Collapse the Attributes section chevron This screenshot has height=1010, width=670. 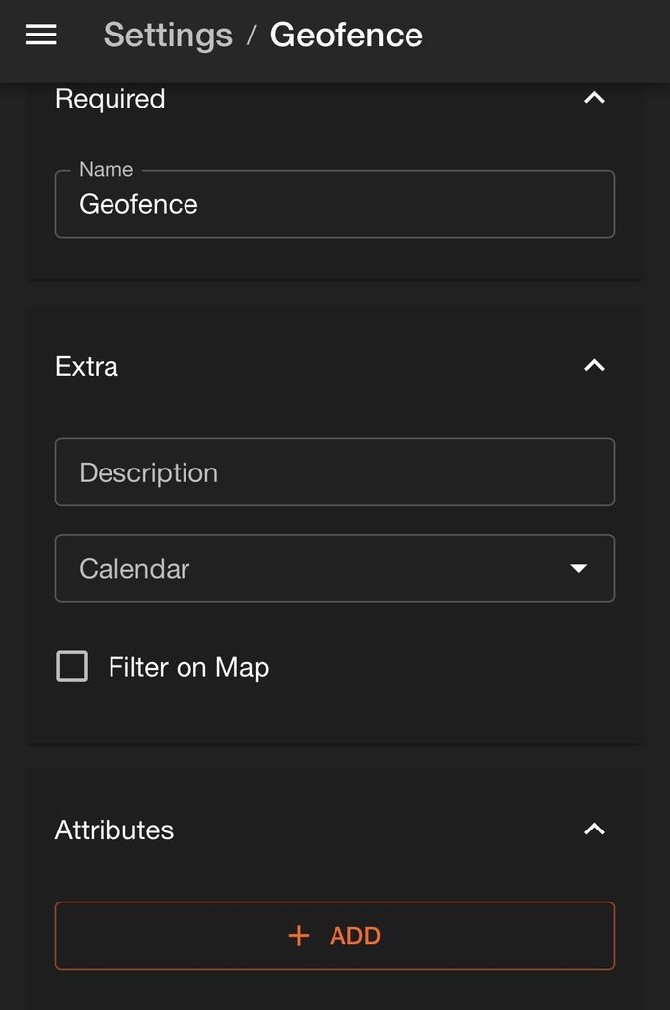pos(594,830)
